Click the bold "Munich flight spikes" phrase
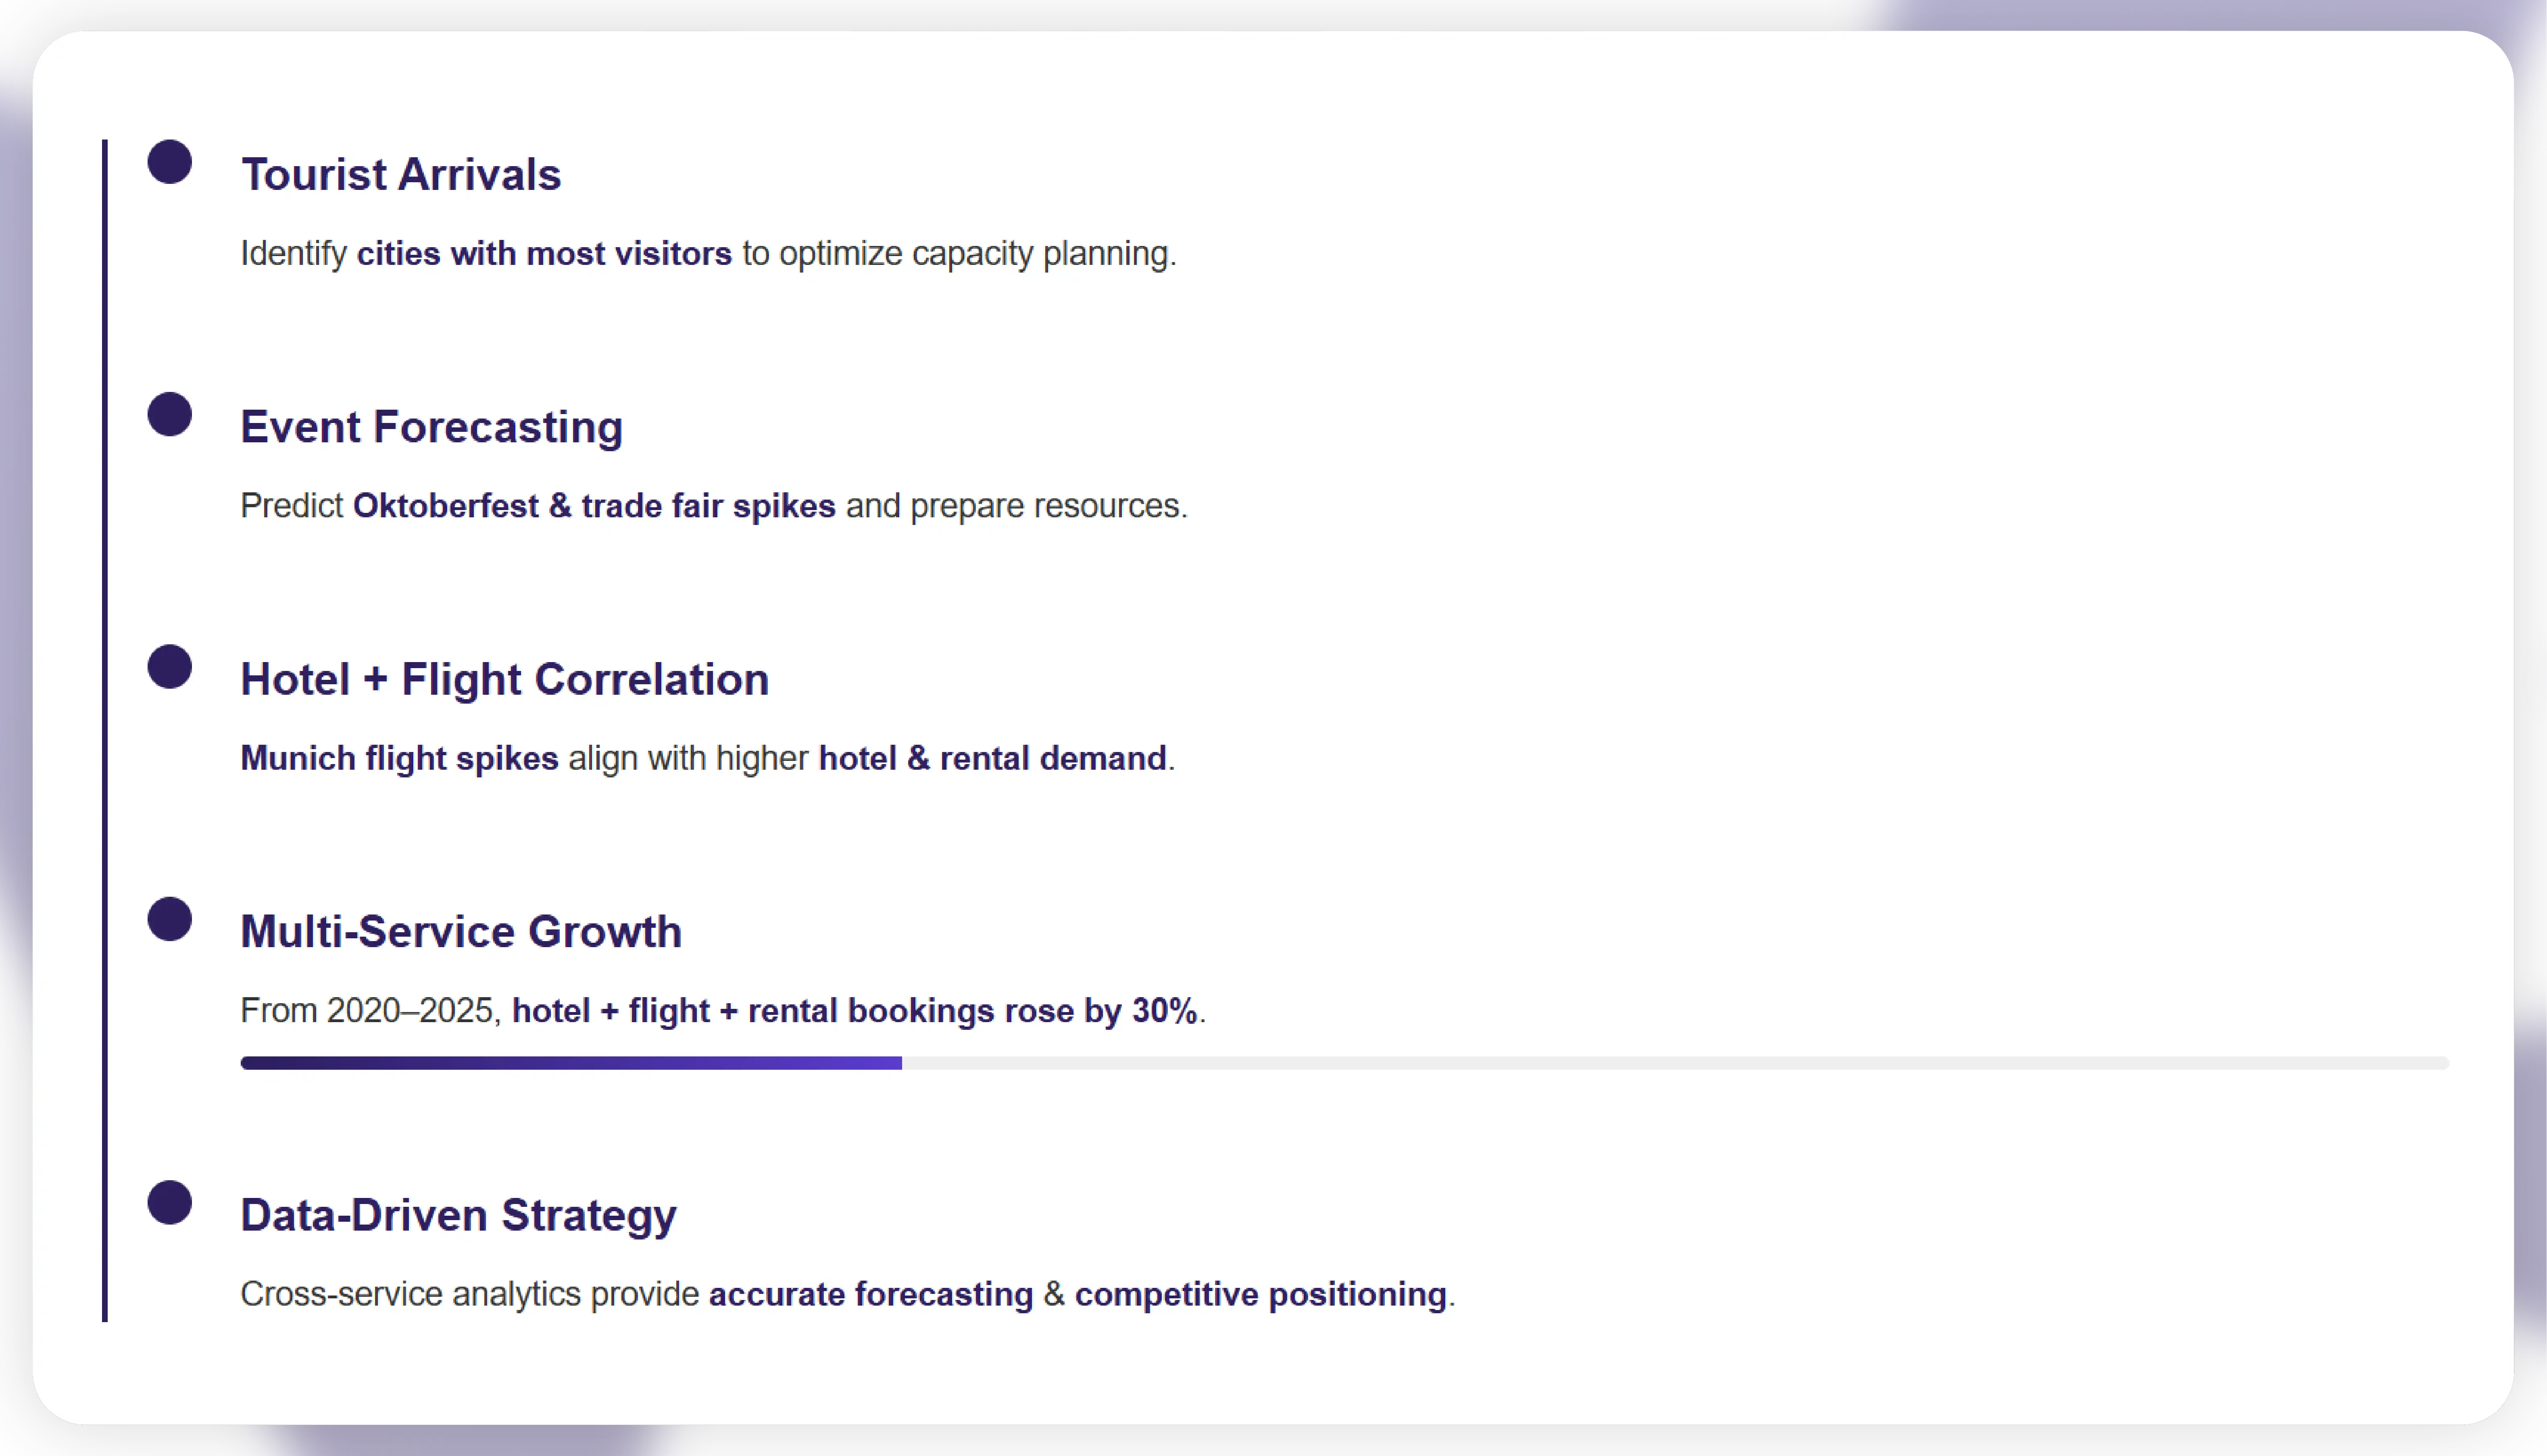The image size is (2547, 1456). [x=399, y=759]
